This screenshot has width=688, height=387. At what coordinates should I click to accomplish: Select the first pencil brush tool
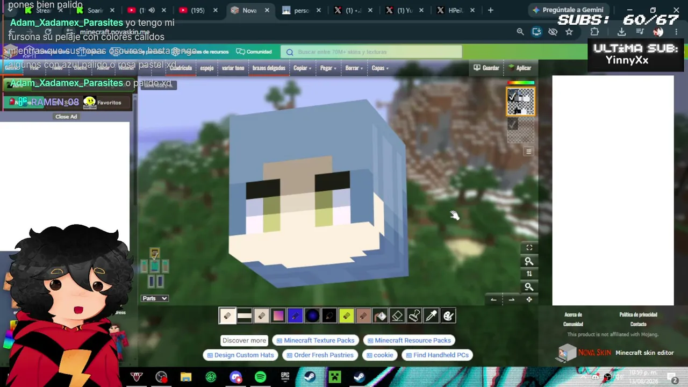tap(227, 316)
